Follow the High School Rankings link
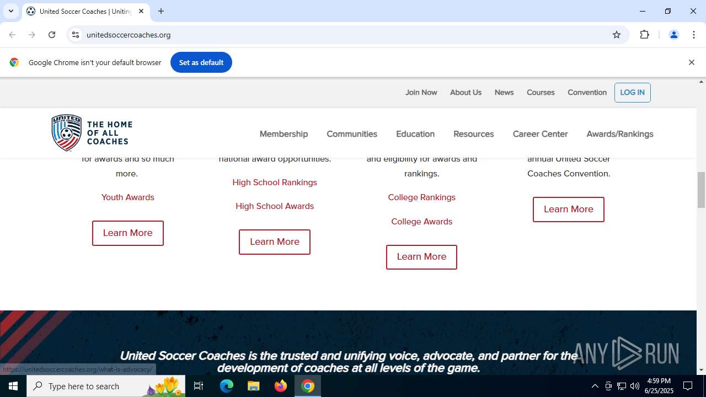The width and height of the screenshot is (706, 397). 275,183
